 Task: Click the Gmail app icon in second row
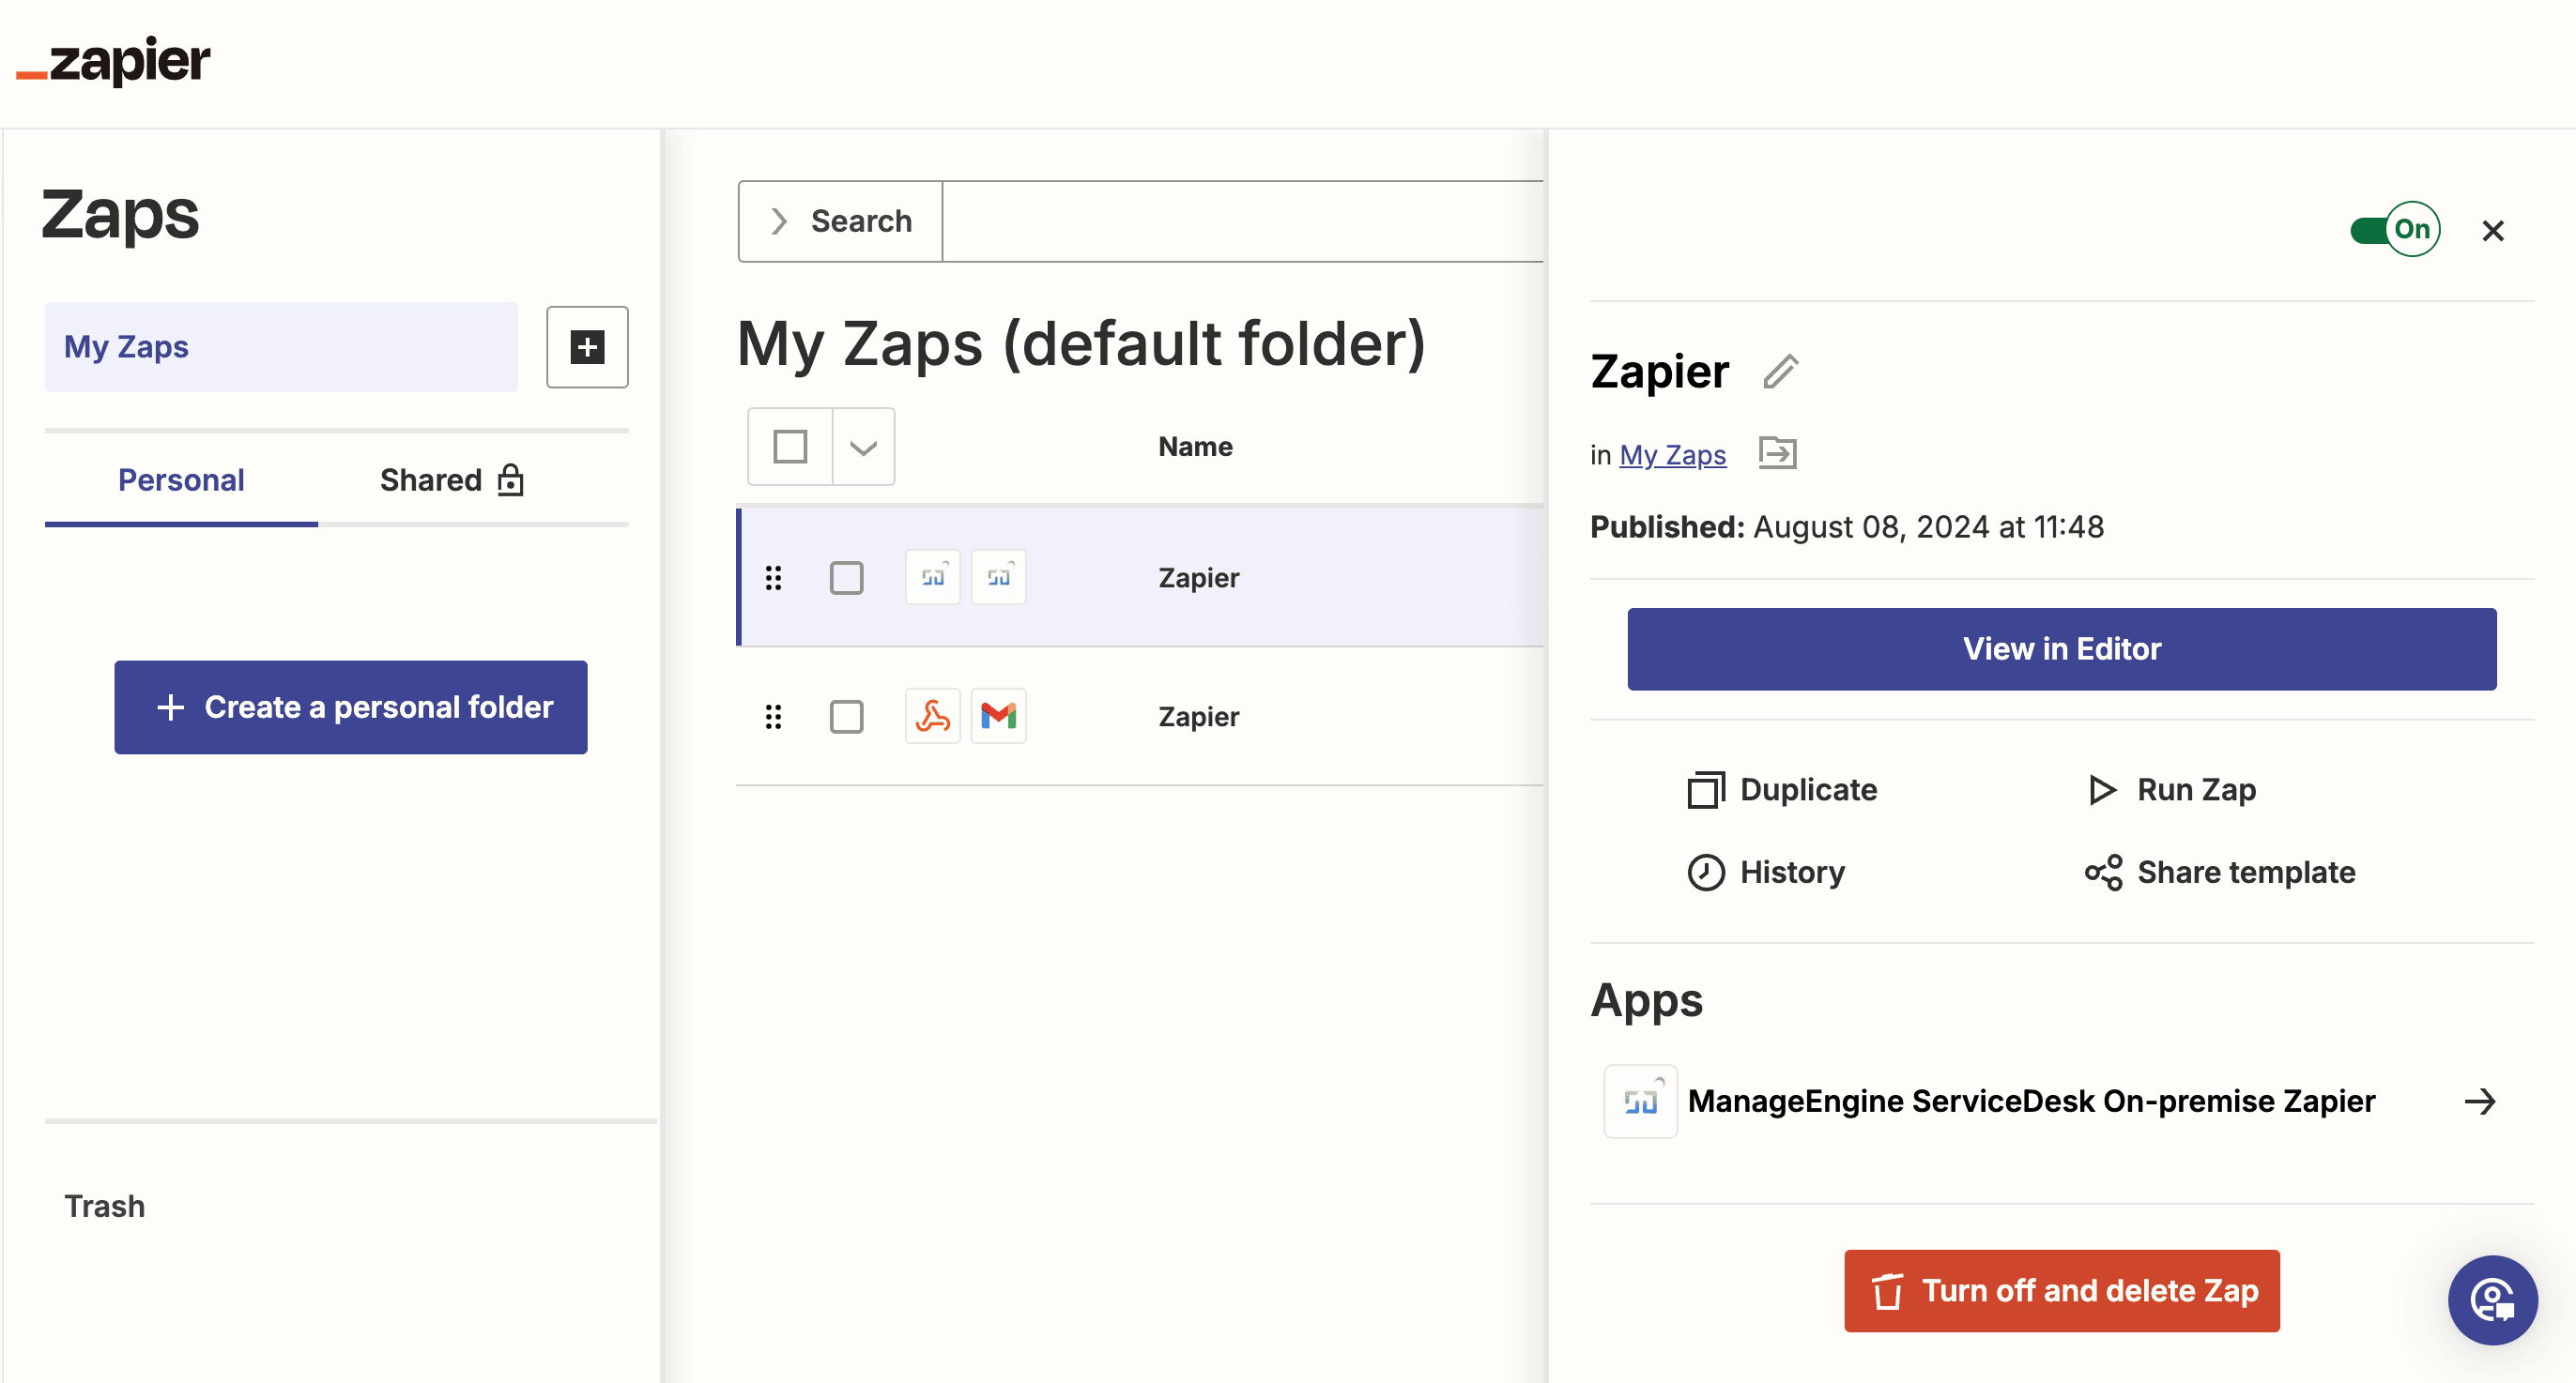point(999,716)
